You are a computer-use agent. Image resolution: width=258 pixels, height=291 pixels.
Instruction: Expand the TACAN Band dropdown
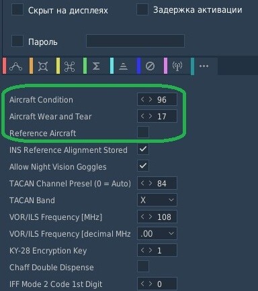coord(157,200)
